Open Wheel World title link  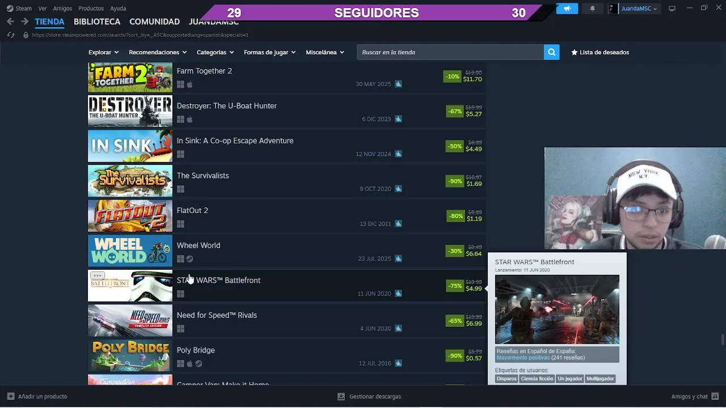(198, 245)
